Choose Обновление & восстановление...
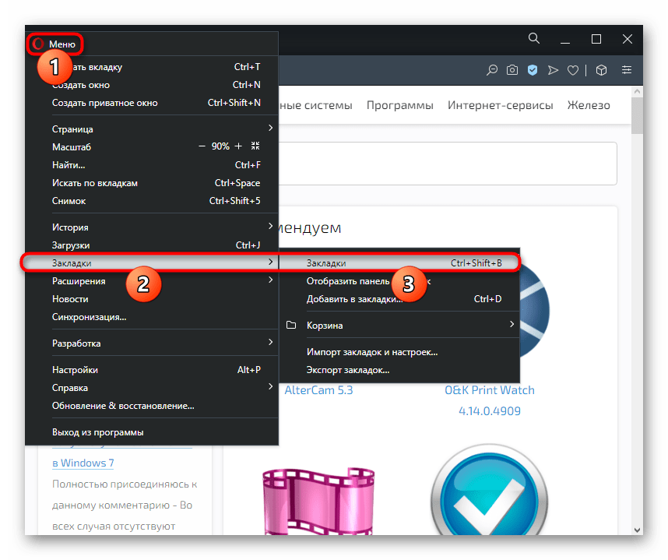This screenshot has width=668, height=560. coord(152,405)
